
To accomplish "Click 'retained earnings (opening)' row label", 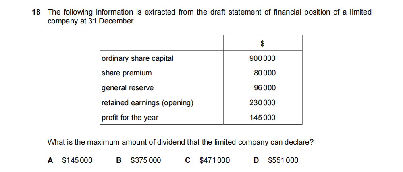I will pos(147,103).
